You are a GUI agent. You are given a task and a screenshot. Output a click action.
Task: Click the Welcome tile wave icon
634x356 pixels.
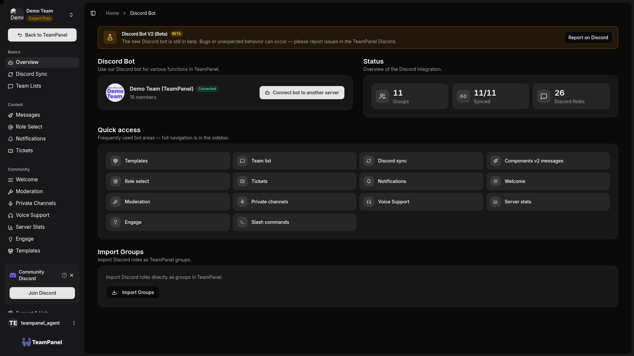pos(496,181)
